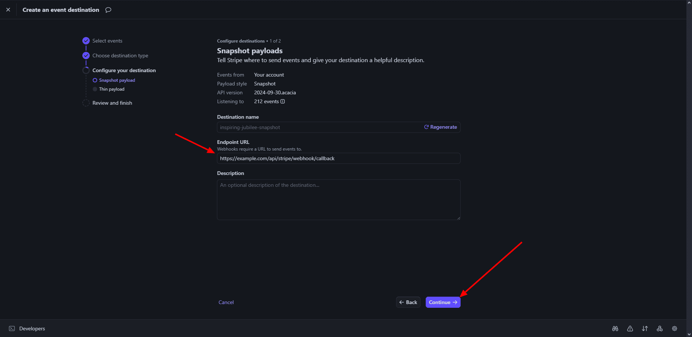Image resolution: width=692 pixels, height=337 pixels.
Task: Click the Cancel link
Action: [x=226, y=302]
